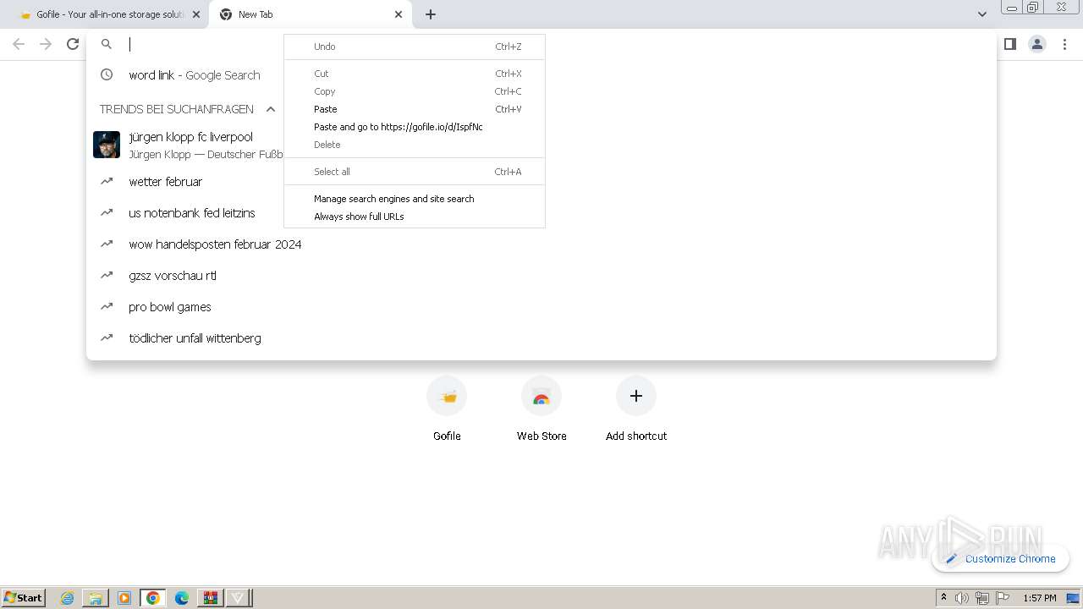
Task: Click the back navigation arrow
Action: [19, 44]
